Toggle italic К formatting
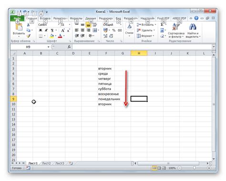 46,30
